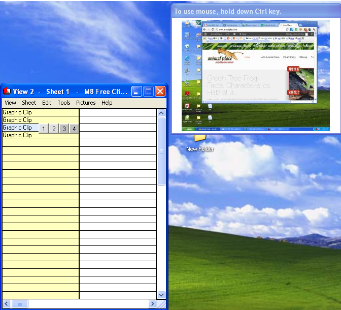
Task: Click the horizontal scrollbar right arrow
Action: (x=152, y=304)
